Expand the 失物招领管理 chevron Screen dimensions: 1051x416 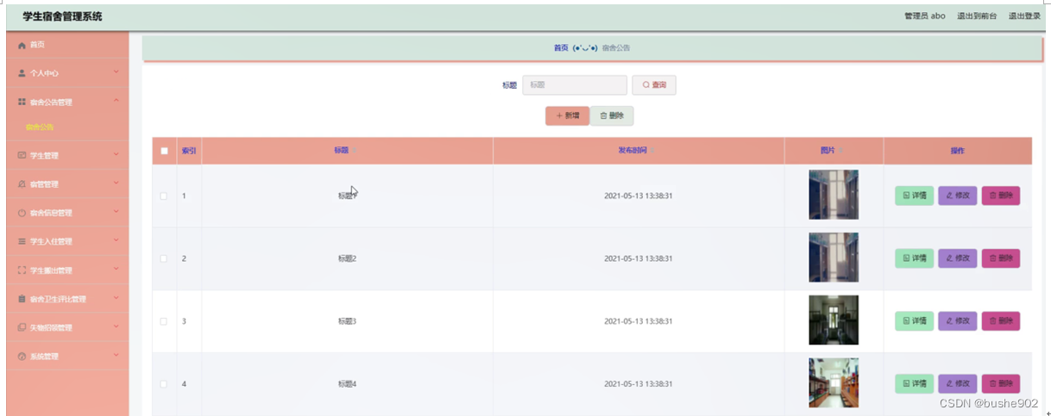pos(116,326)
